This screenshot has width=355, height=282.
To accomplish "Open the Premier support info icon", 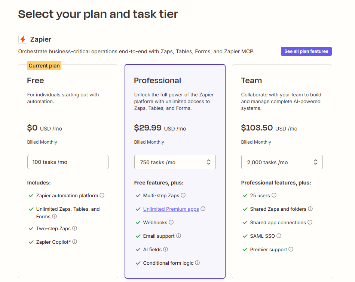I will [x=291, y=249].
